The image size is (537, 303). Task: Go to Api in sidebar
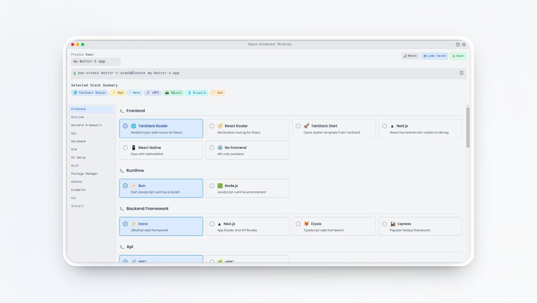[x=91, y=133]
